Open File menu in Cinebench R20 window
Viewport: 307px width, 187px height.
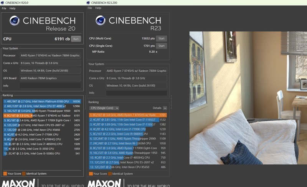tap(4, 8)
